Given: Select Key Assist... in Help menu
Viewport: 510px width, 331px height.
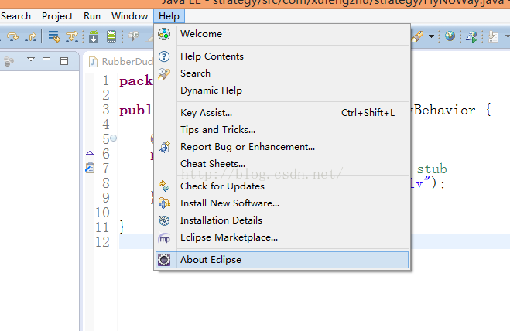Looking at the screenshot, I should coord(282,112).
